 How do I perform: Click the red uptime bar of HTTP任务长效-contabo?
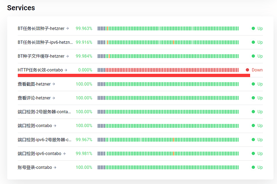pyautogui.click(x=173, y=70)
